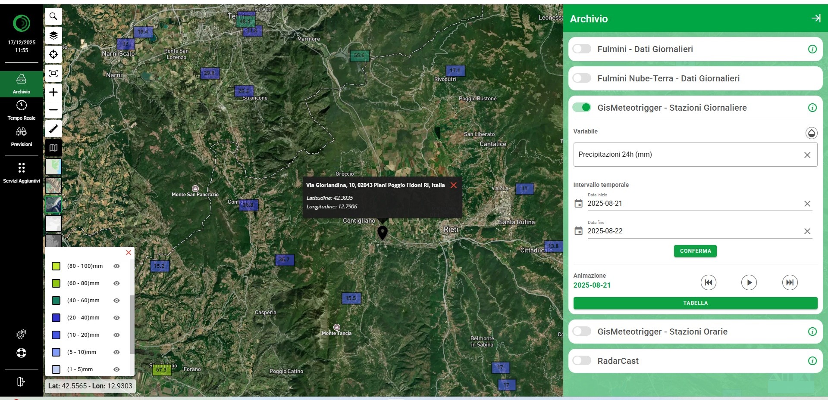Zoom out on the map
The width and height of the screenshot is (828, 400).
(x=53, y=110)
